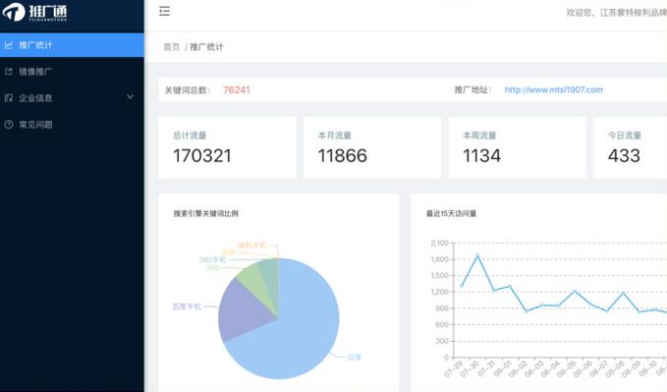Open the 镜像推广 sidebar item
Screen dimensions: 667x392
(72, 72)
